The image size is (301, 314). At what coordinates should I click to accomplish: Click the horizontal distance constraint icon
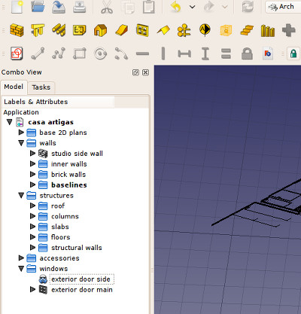184,53
